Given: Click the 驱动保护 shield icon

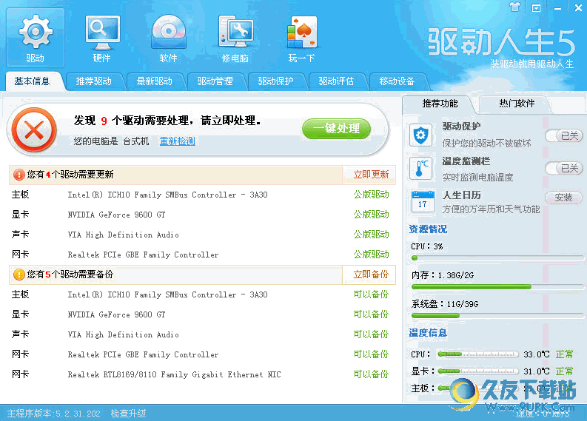Looking at the screenshot, I should [420, 135].
